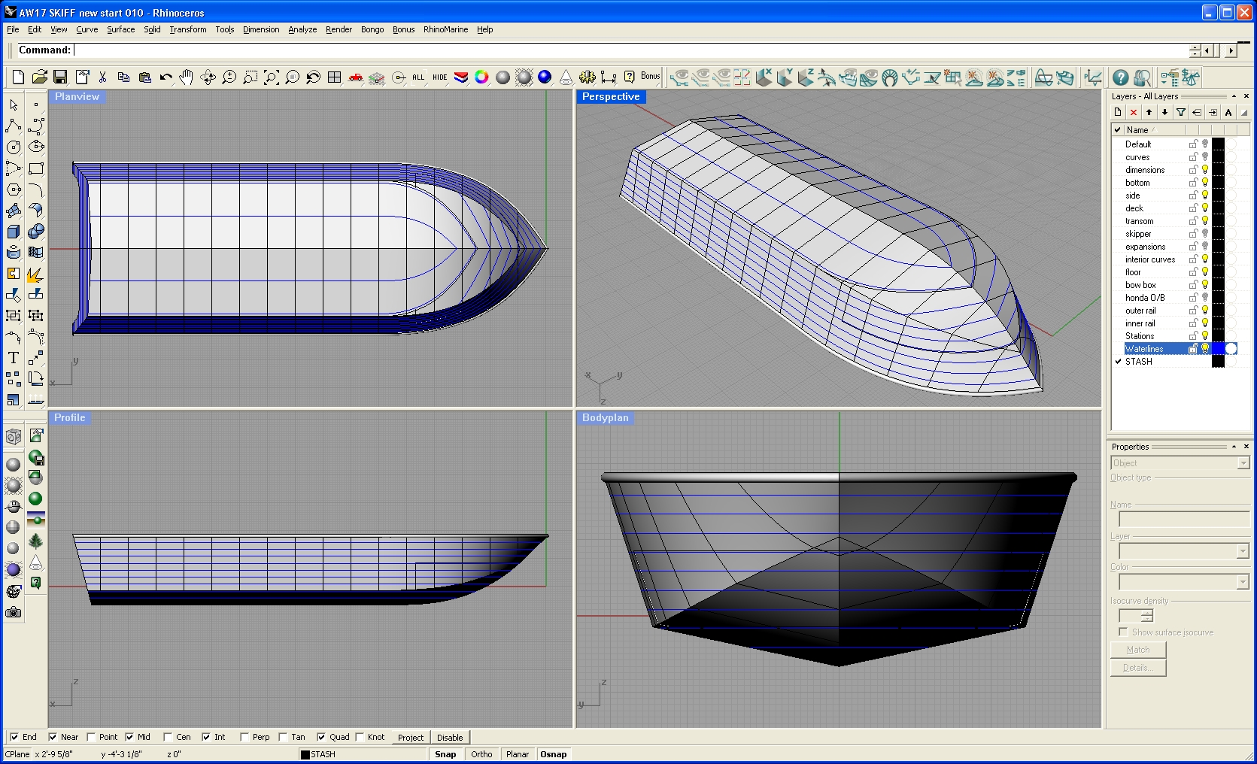Turn on the Default layer light bulb
Viewport: 1257px width, 764px height.
click(1205, 144)
